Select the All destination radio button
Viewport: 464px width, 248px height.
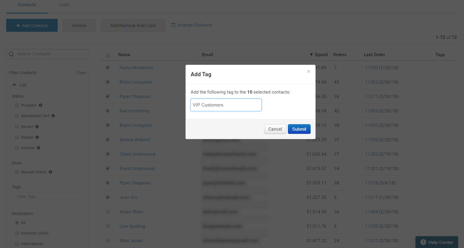click(x=17, y=223)
